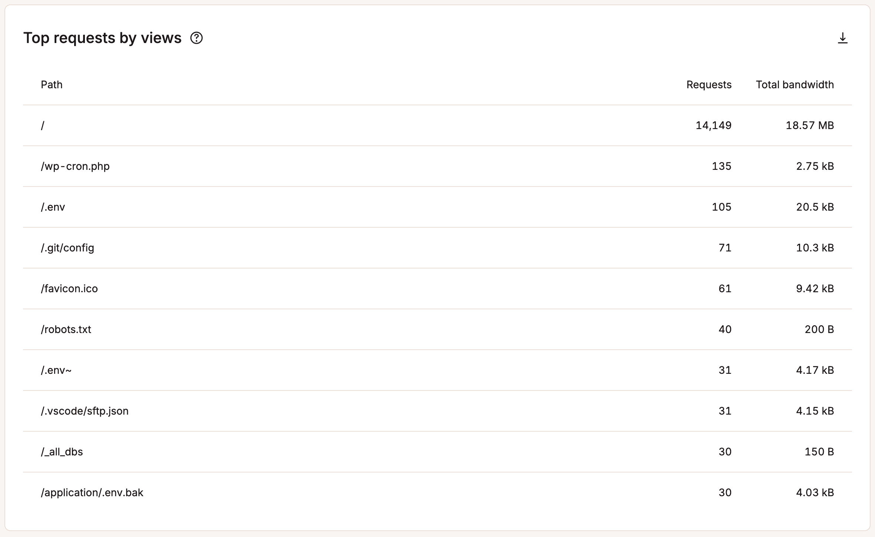Select the 135 requests value for wp-cron.php
The height and width of the screenshot is (537, 875).
coord(722,166)
